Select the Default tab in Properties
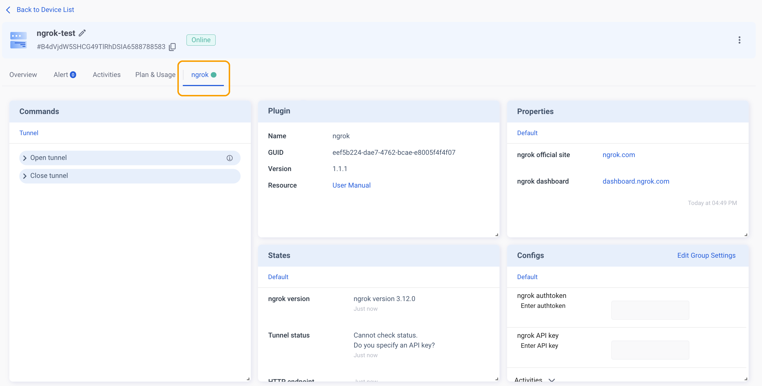This screenshot has width=762, height=386. click(x=527, y=133)
